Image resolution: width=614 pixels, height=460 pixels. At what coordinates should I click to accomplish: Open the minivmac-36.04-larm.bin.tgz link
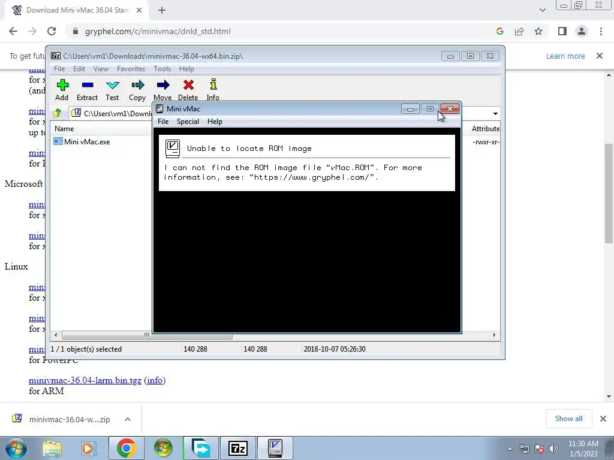pos(85,380)
